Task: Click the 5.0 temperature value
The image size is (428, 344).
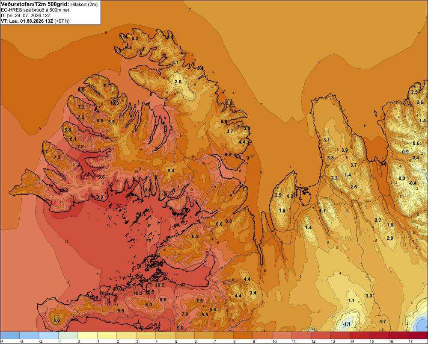Action: (229, 103)
